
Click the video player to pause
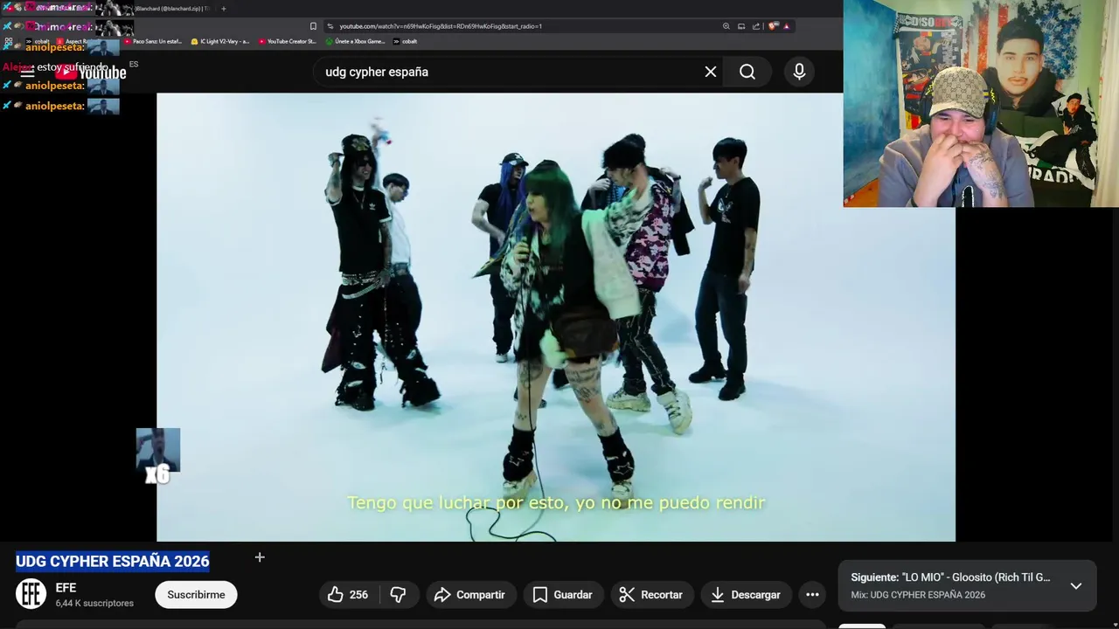(x=556, y=317)
